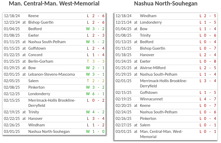Click Alvirne-Milford opponent in right schedule
This screenshot has height=143, width=221.
pyautogui.click(x=153, y=68)
